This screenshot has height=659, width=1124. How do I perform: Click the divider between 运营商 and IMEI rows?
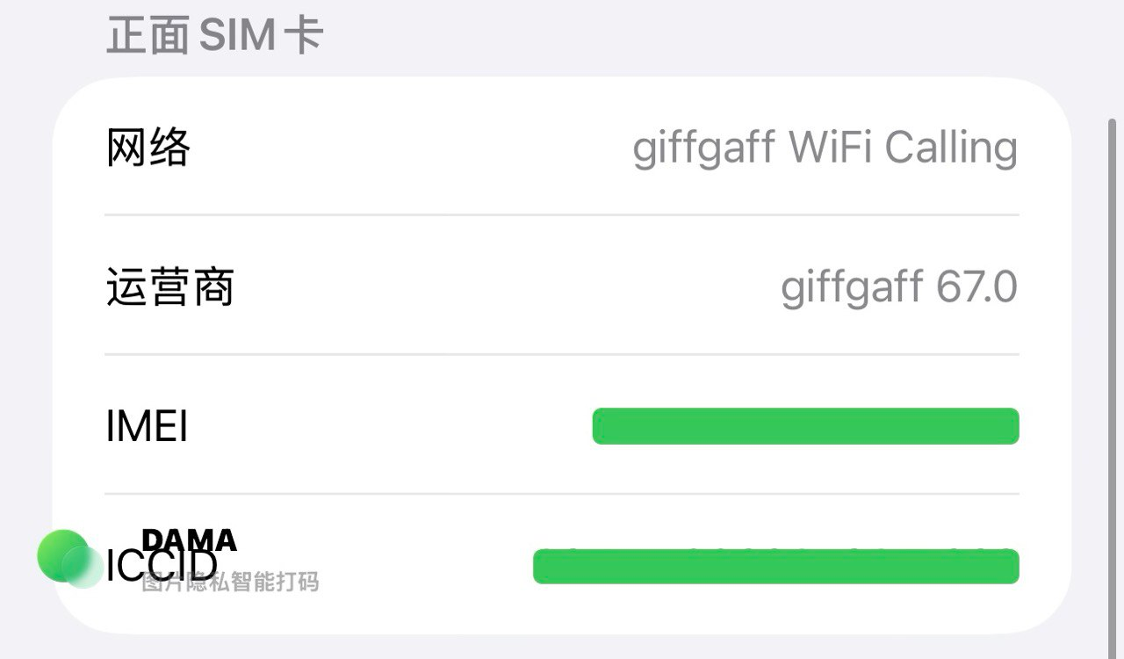[562, 354]
